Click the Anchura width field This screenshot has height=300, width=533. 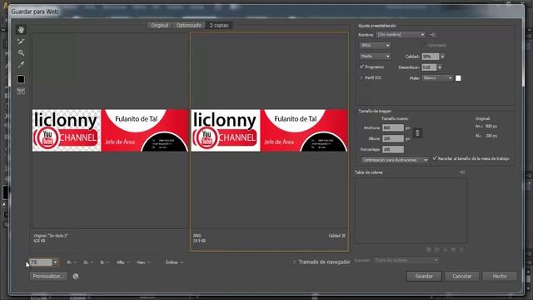click(x=393, y=127)
